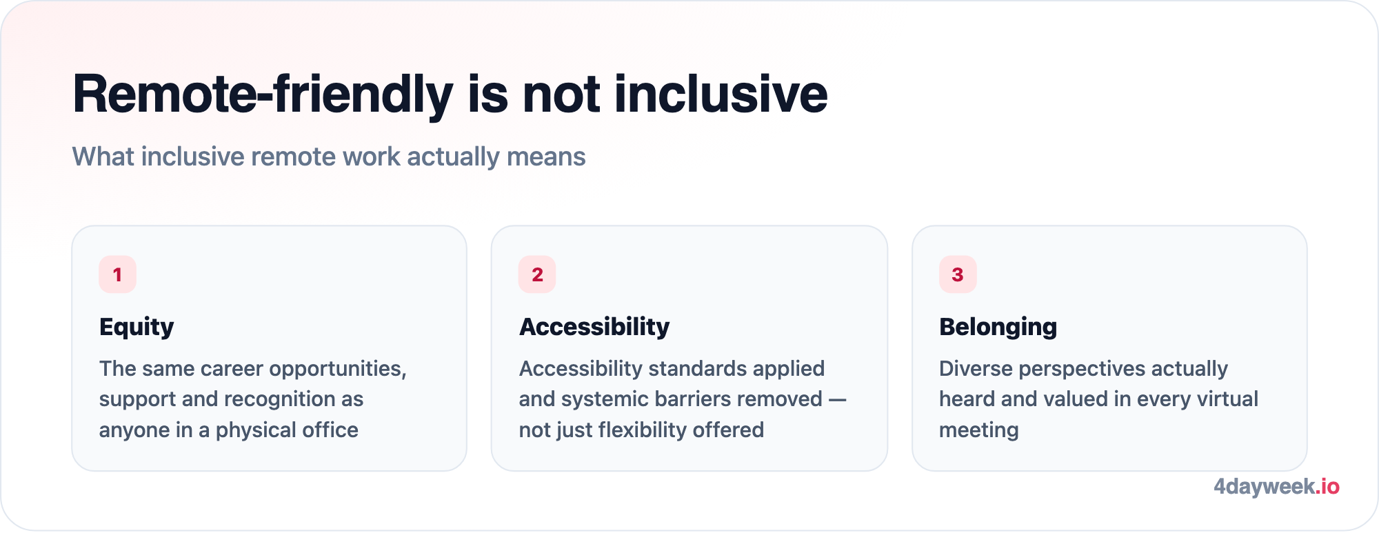Select the Belonging card heading
This screenshot has width=1379, height=533.
click(x=998, y=327)
